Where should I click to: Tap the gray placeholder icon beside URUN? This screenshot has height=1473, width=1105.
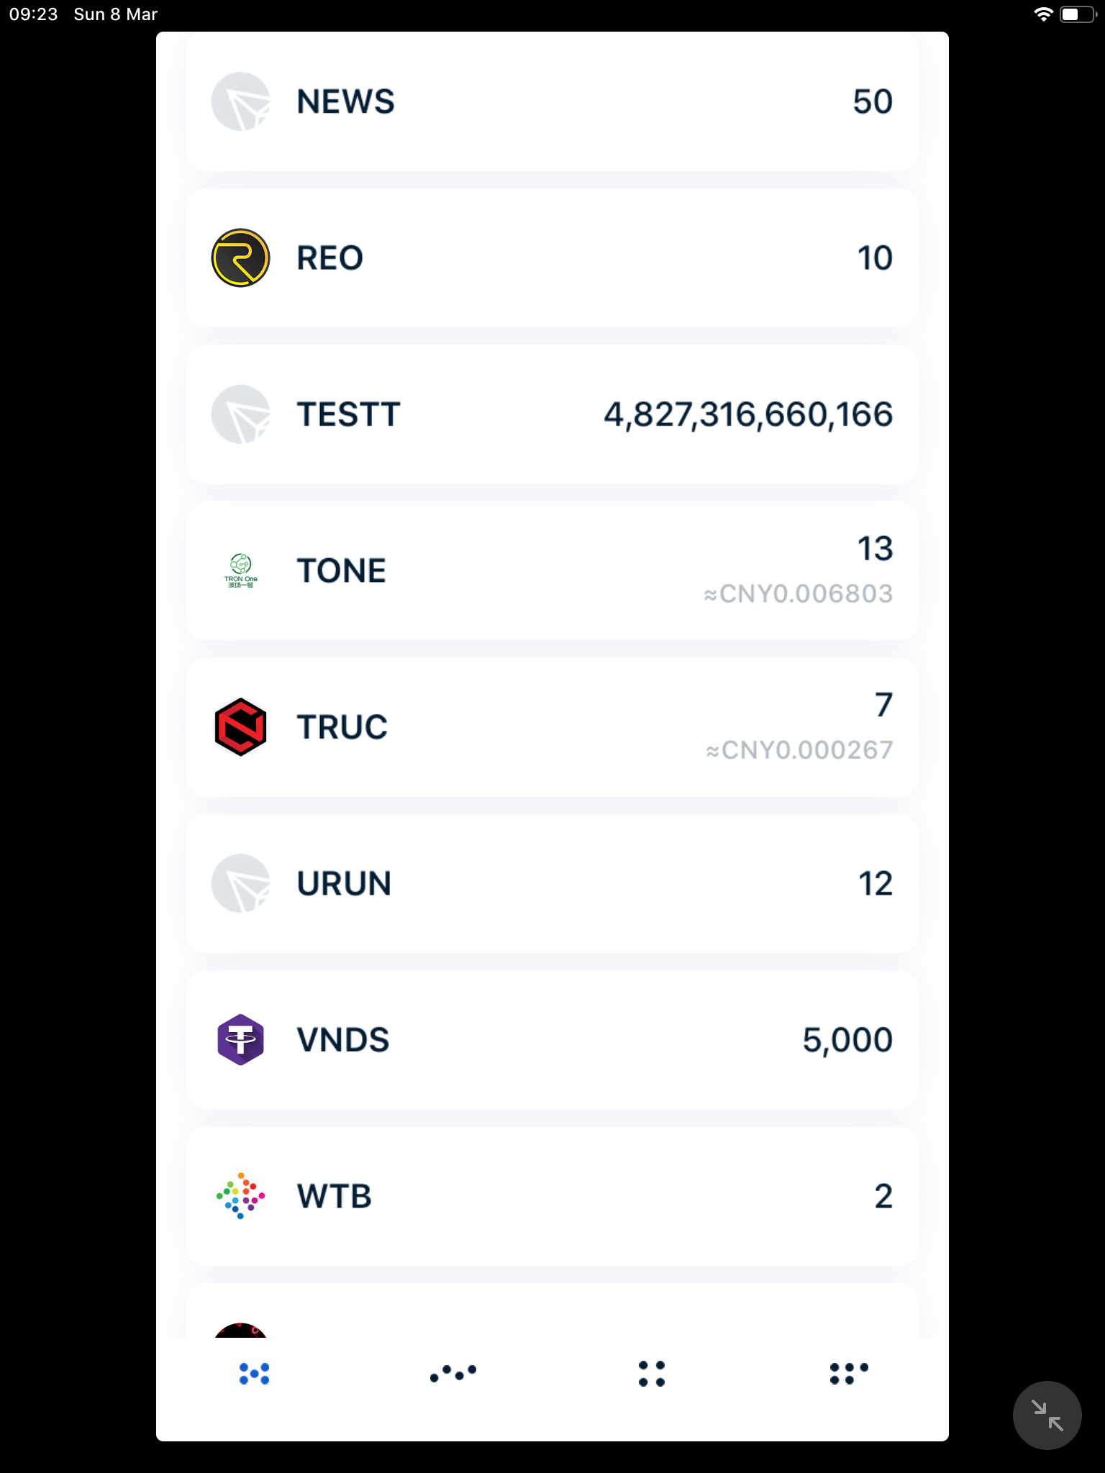pos(240,883)
